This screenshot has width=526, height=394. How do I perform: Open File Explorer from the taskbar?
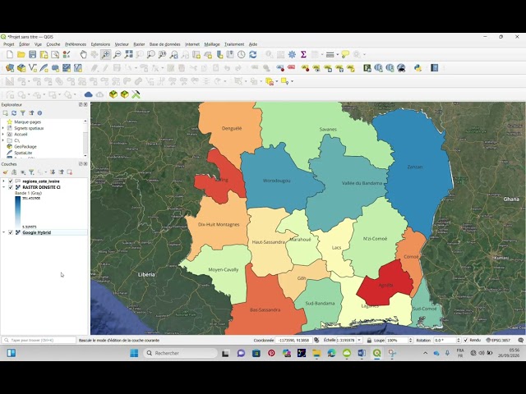(316, 353)
